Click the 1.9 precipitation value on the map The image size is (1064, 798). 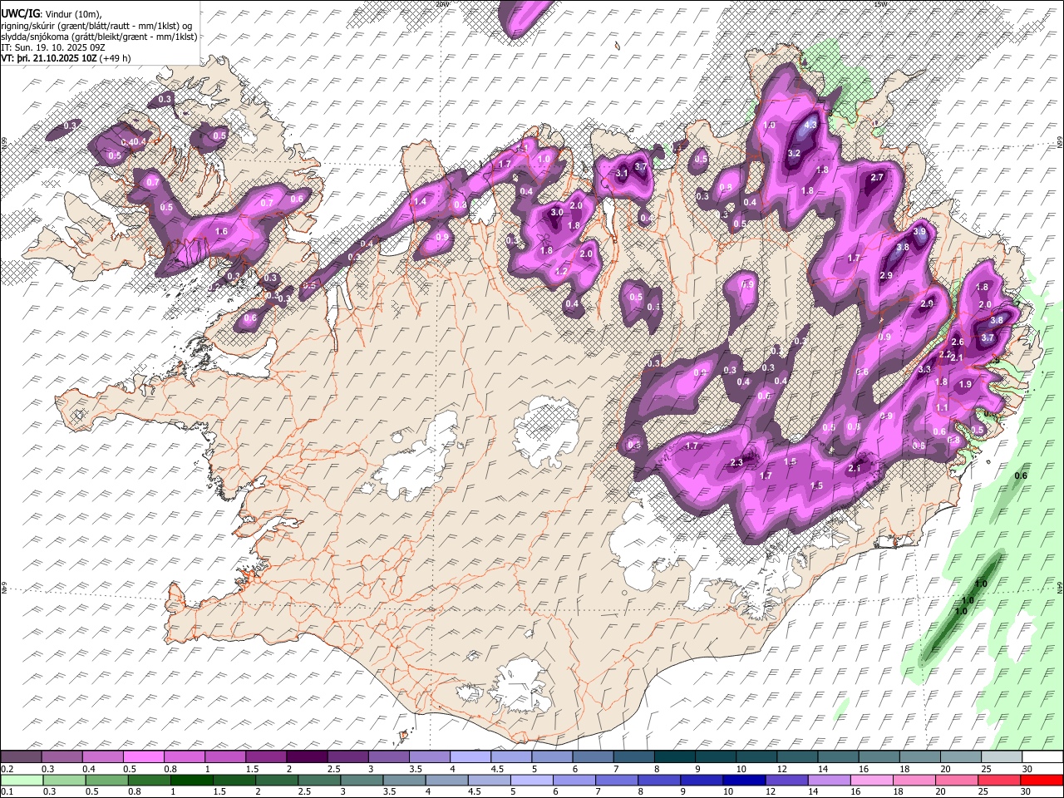coord(965,384)
